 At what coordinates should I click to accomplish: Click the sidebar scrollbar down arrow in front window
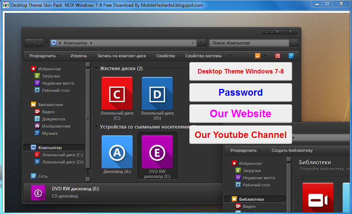click(88, 179)
